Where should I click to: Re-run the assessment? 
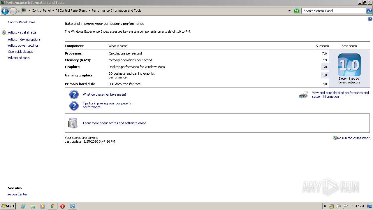pyautogui.click(x=353, y=138)
